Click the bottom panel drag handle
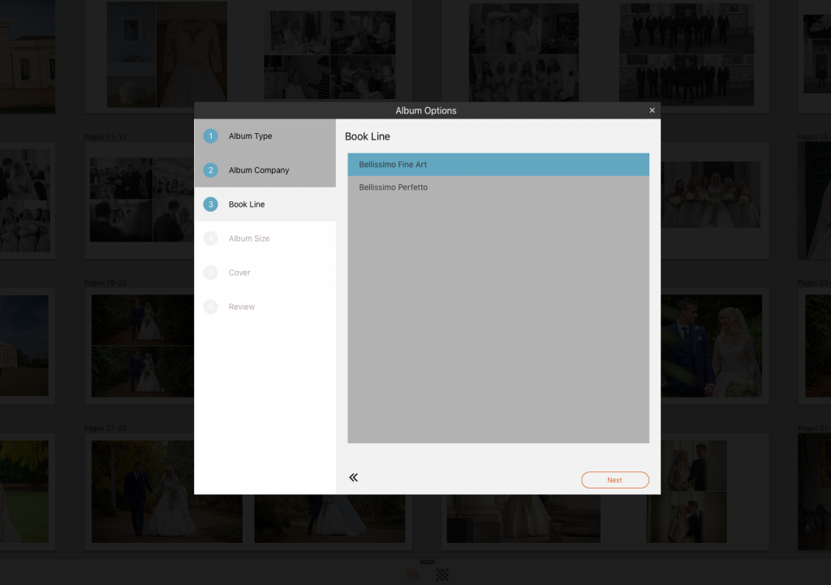The image size is (831, 585). click(427, 562)
